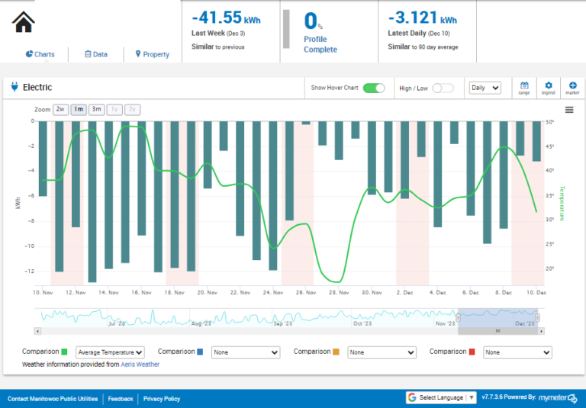Enable the High / Low toggle
This screenshot has width=586, height=408.
click(x=443, y=88)
